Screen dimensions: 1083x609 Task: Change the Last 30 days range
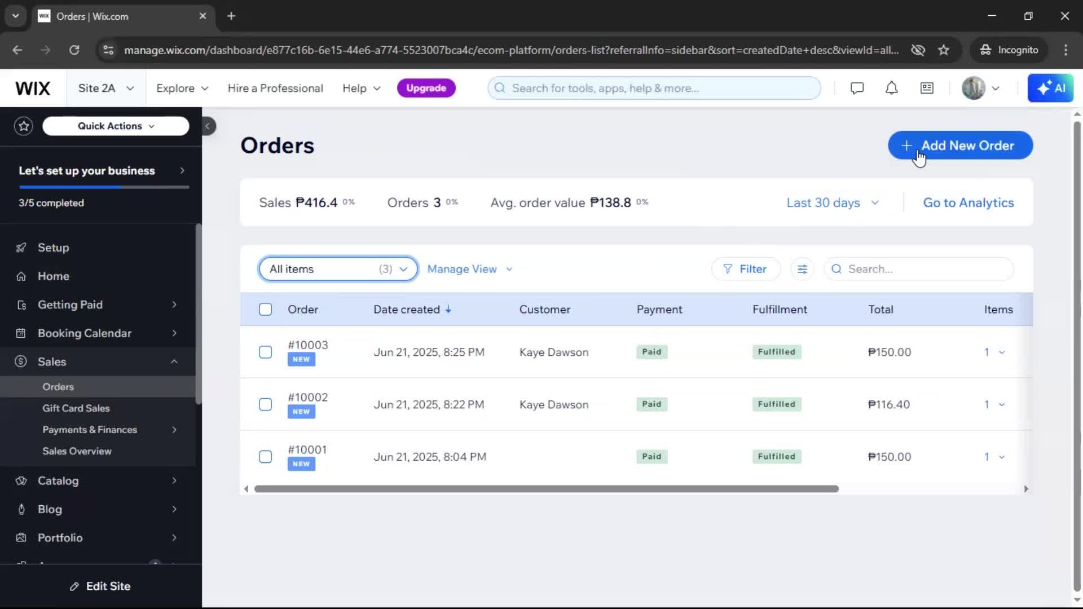coord(833,203)
